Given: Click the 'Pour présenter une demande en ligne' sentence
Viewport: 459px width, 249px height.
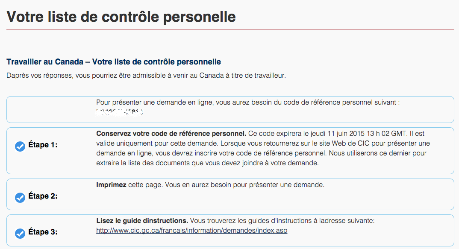Looking at the screenshot, I should [x=248, y=103].
